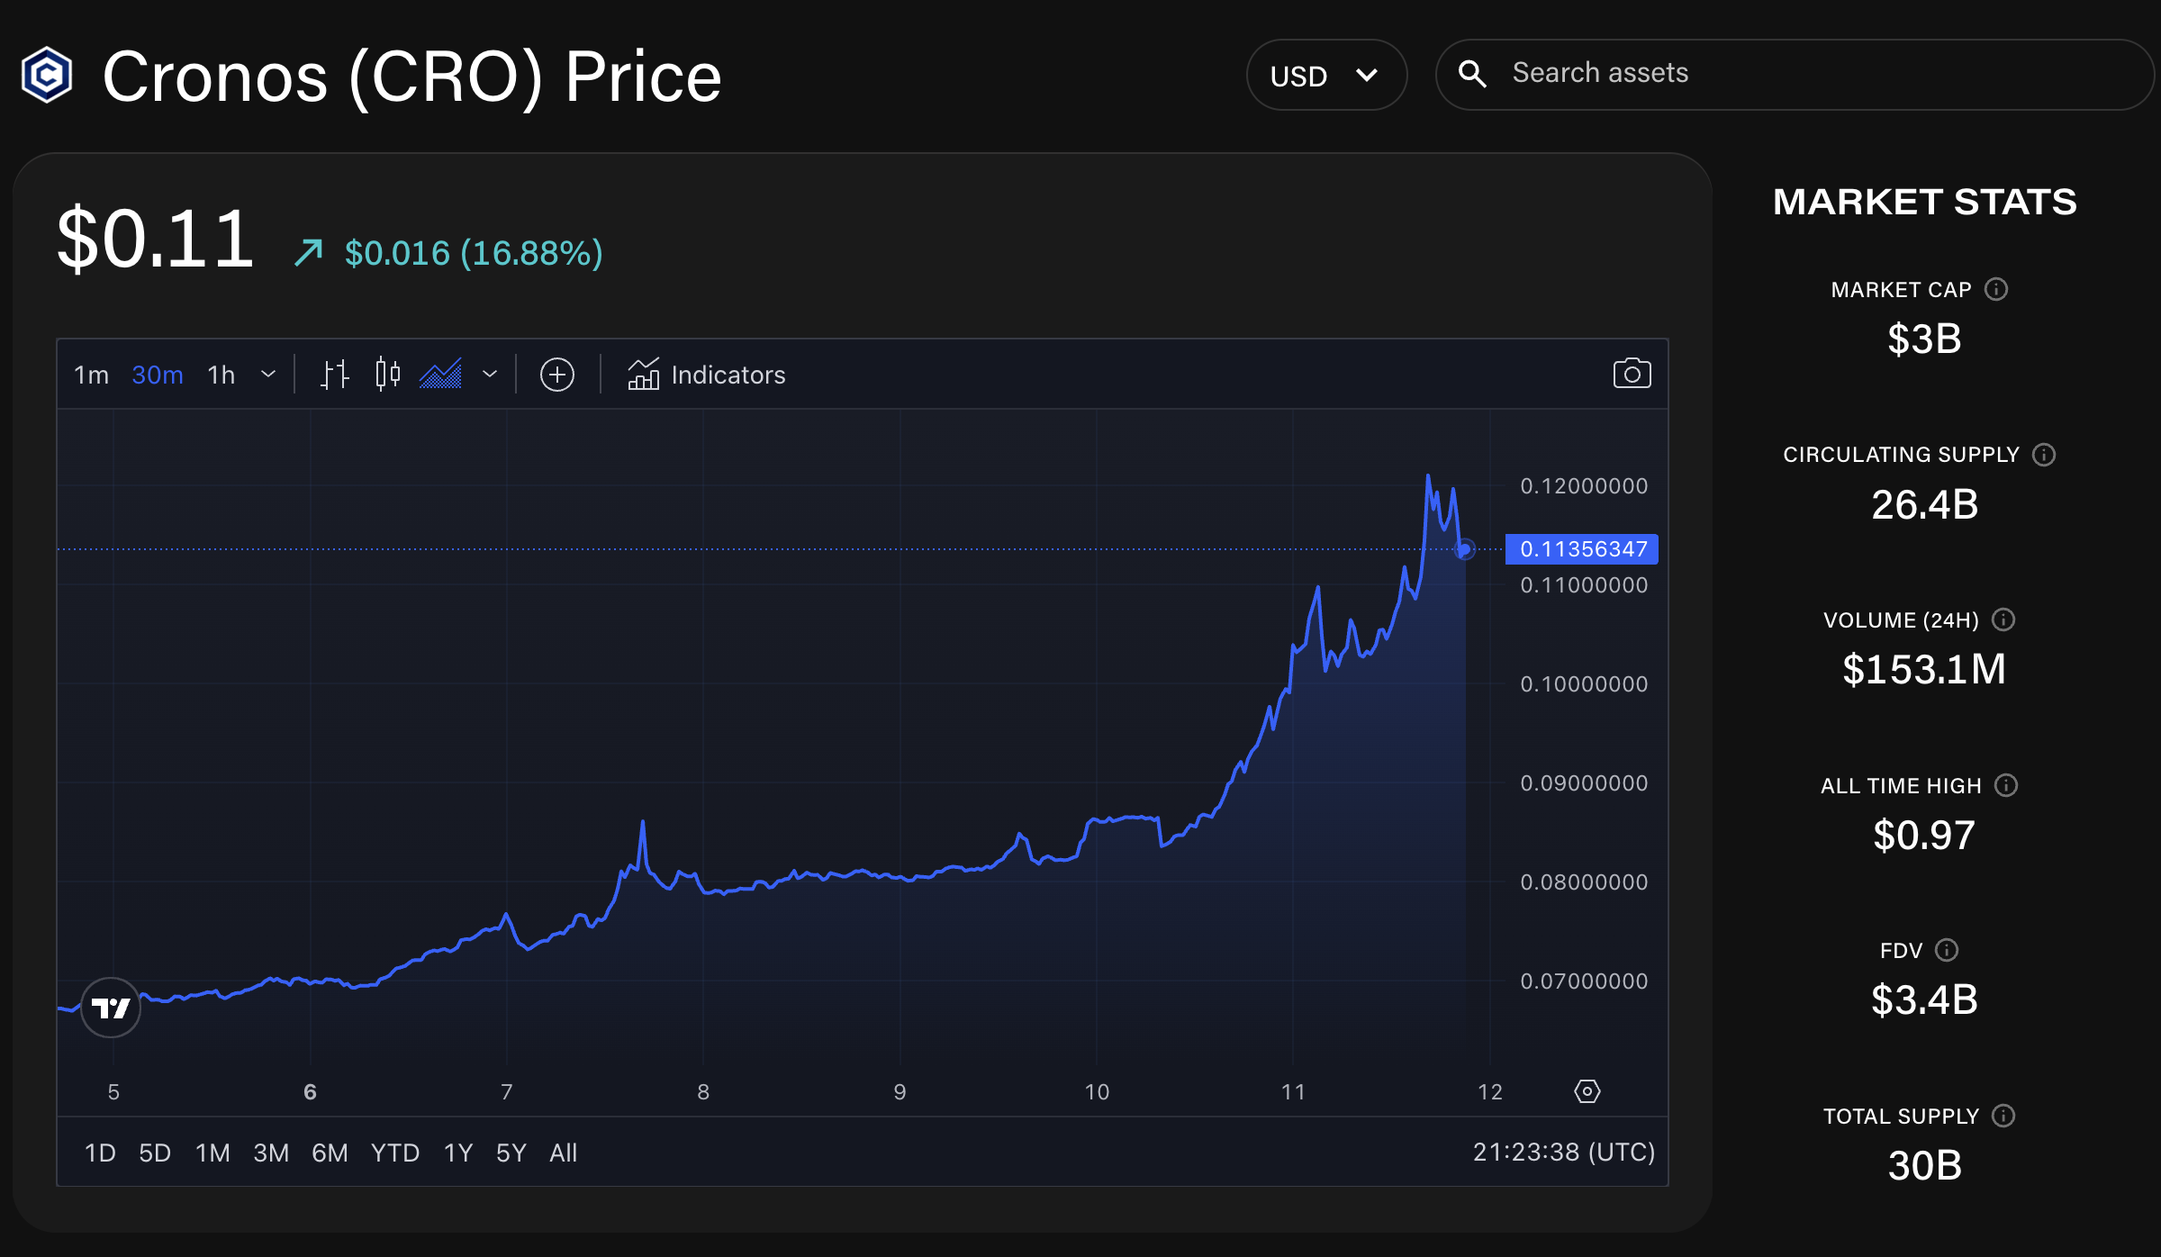2161x1257 pixels.
Task: Click the upward trend arrow icon
Action: click(x=308, y=252)
